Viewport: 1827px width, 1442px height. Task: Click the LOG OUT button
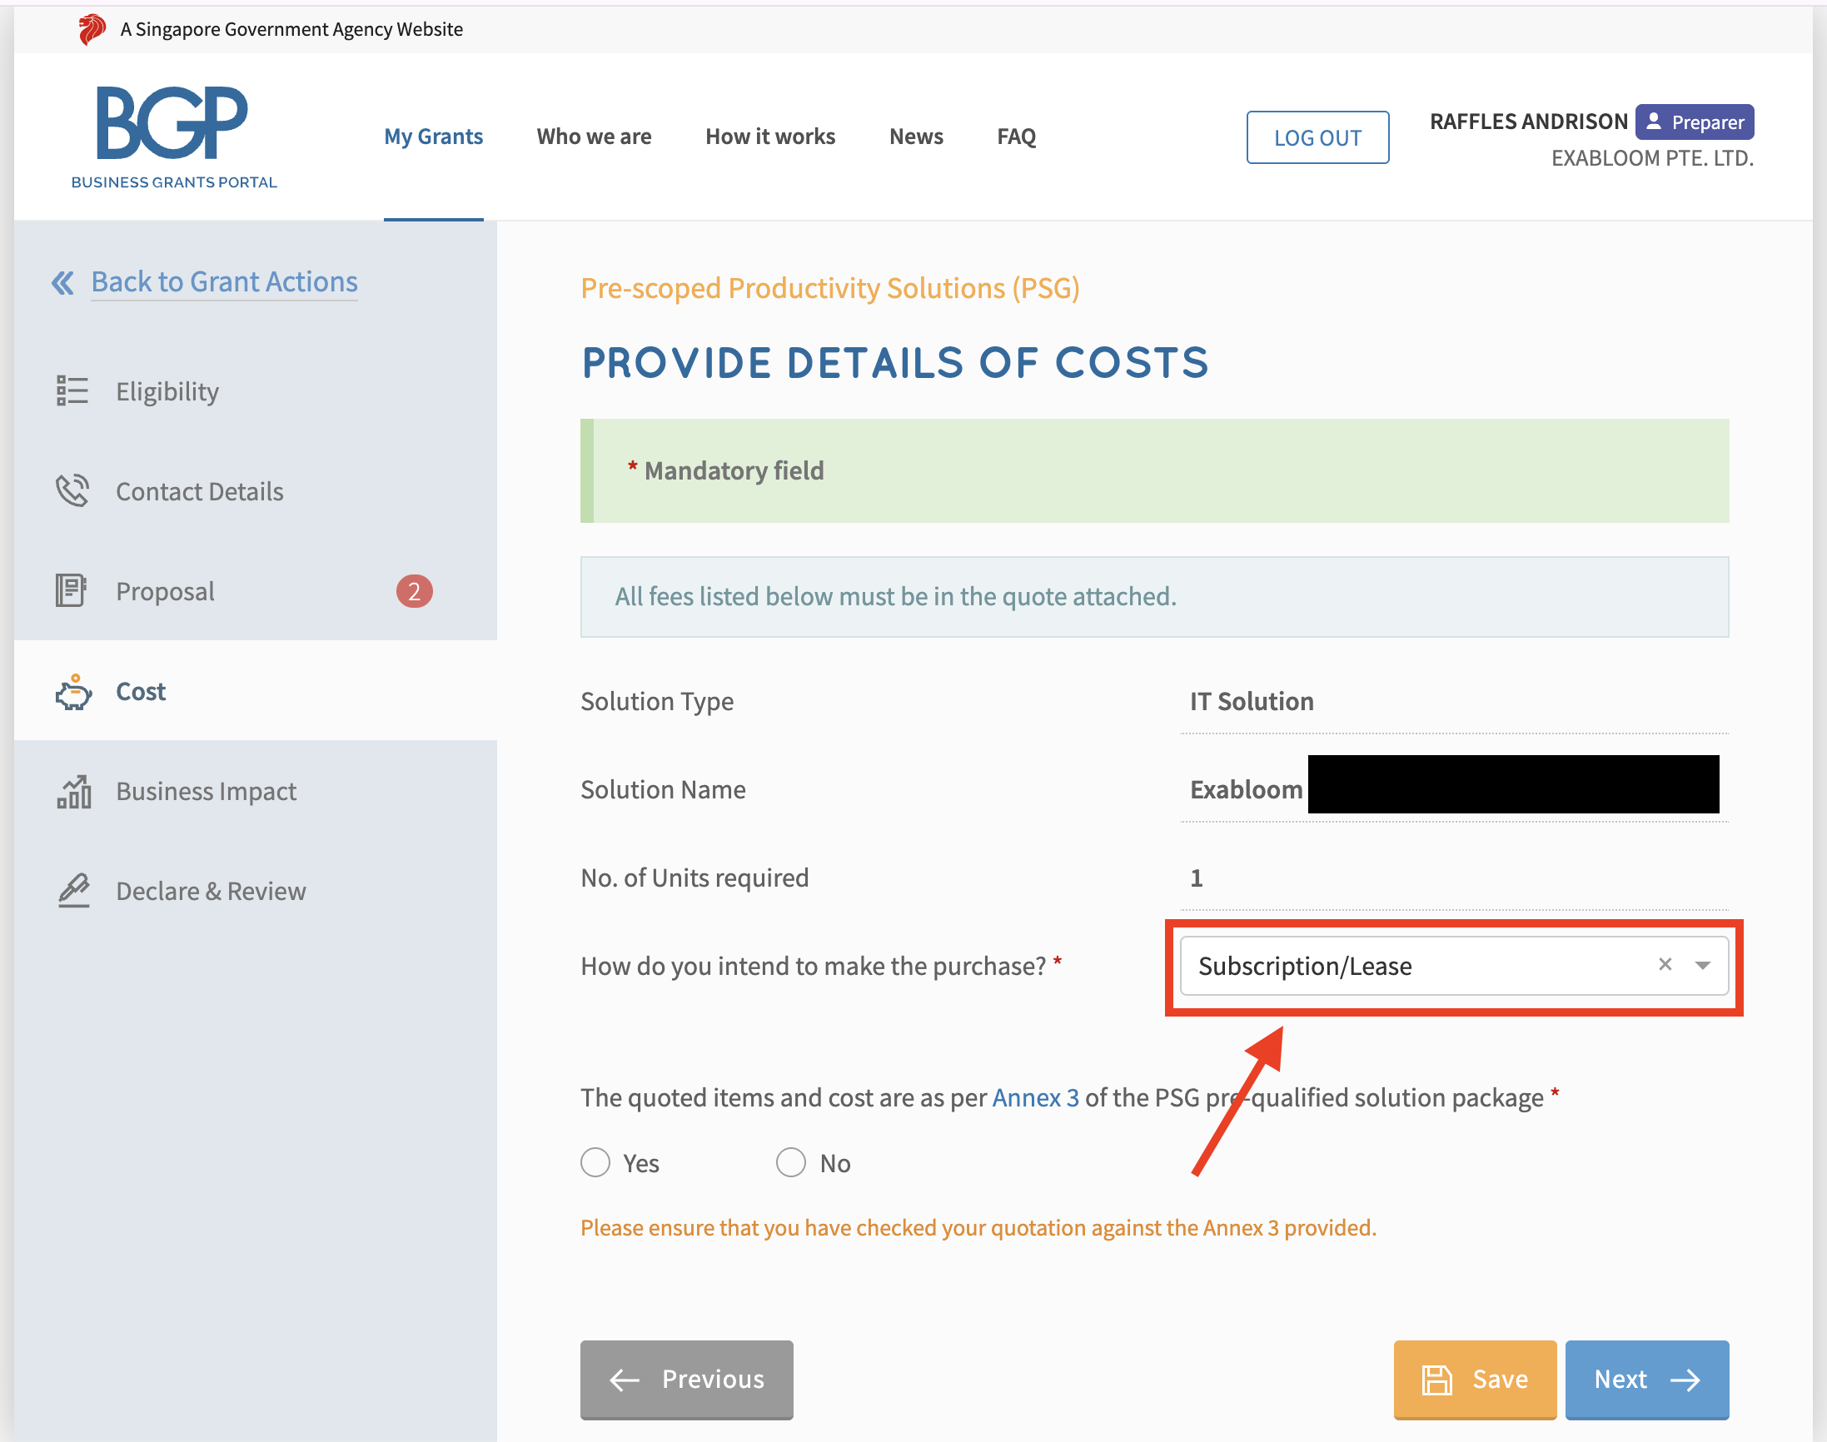point(1317,137)
